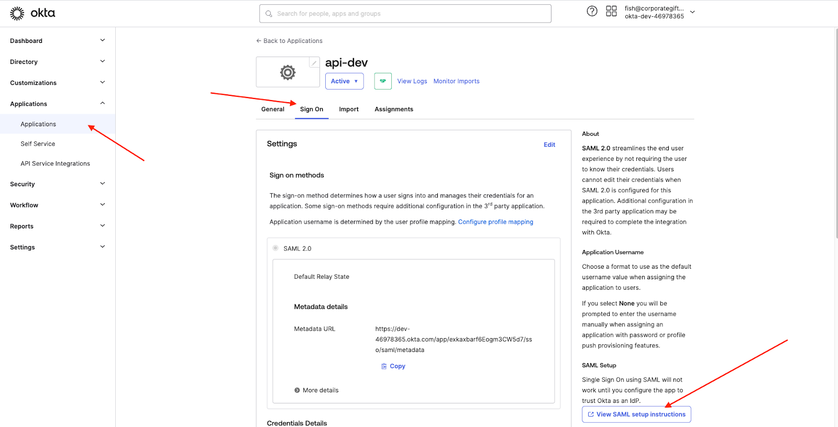Click the gear application logo thumbnail
Viewport: 838px width, 427px height.
(288, 72)
